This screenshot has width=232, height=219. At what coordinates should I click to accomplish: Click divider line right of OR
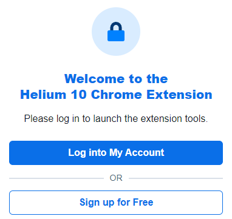[x=176, y=178]
